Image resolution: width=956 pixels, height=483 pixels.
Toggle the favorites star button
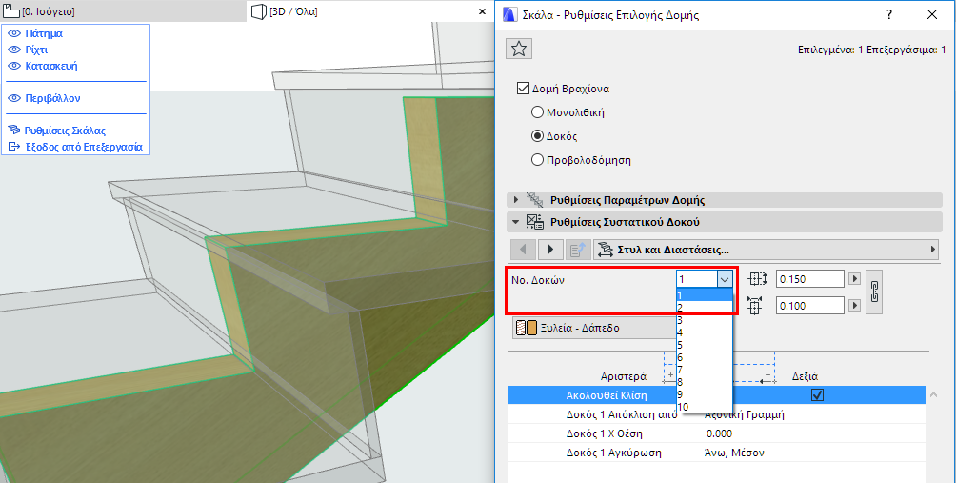tap(519, 49)
